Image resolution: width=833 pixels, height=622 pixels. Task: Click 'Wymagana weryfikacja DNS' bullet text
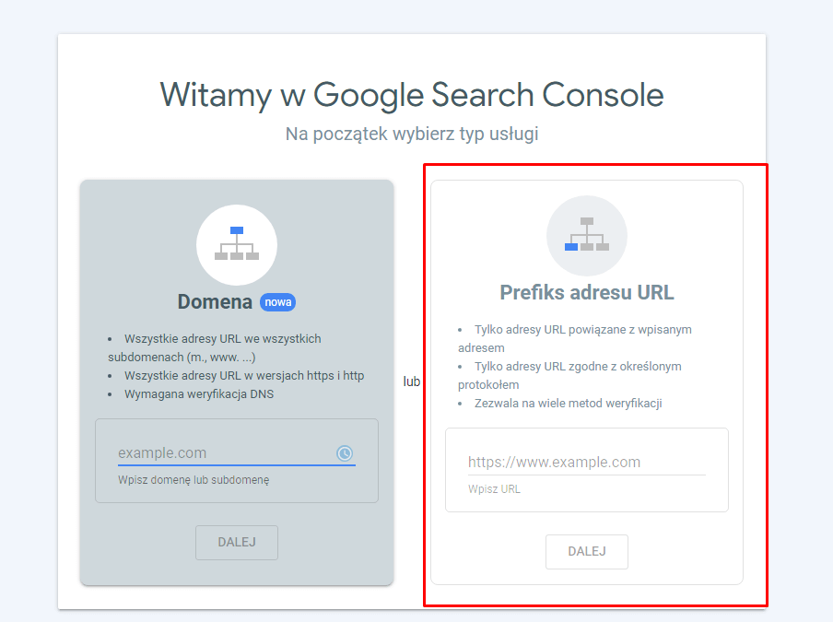coord(199,394)
